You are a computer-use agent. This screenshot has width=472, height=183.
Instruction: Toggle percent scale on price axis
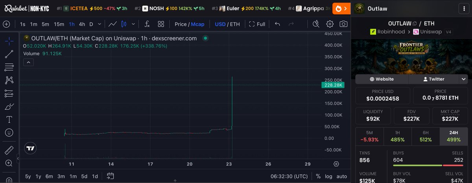[318, 176]
